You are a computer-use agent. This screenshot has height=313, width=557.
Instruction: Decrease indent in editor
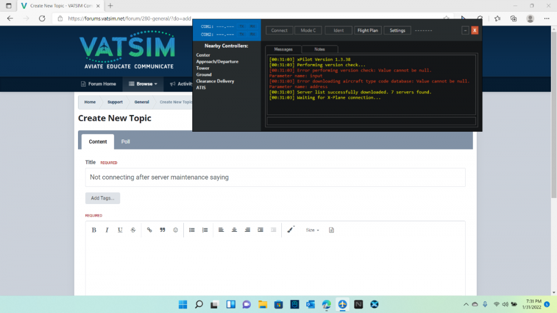coord(273,230)
